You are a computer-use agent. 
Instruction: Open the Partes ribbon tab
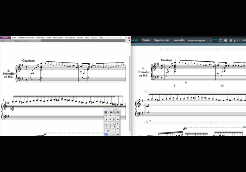click(87, 38)
